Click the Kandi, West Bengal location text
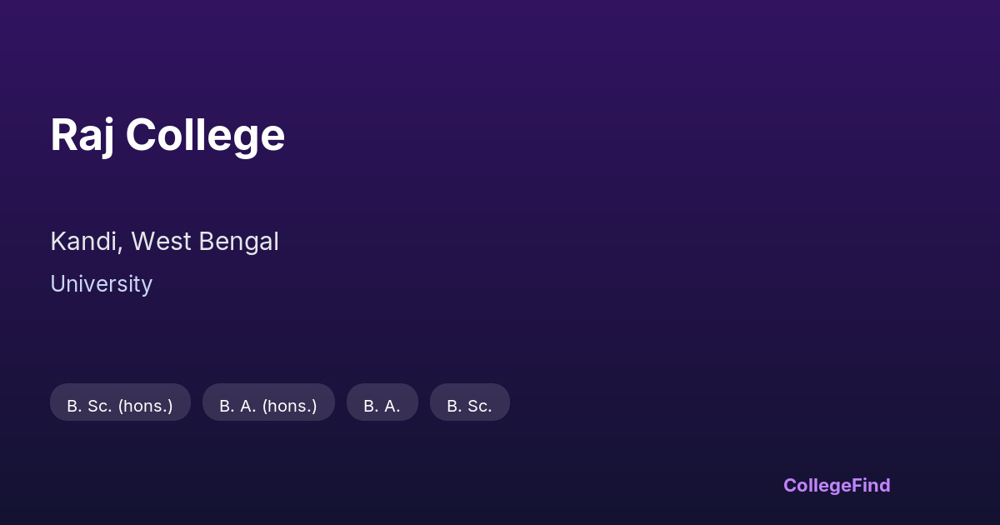This screenshot has height=525, width=1000. [164, 242]
